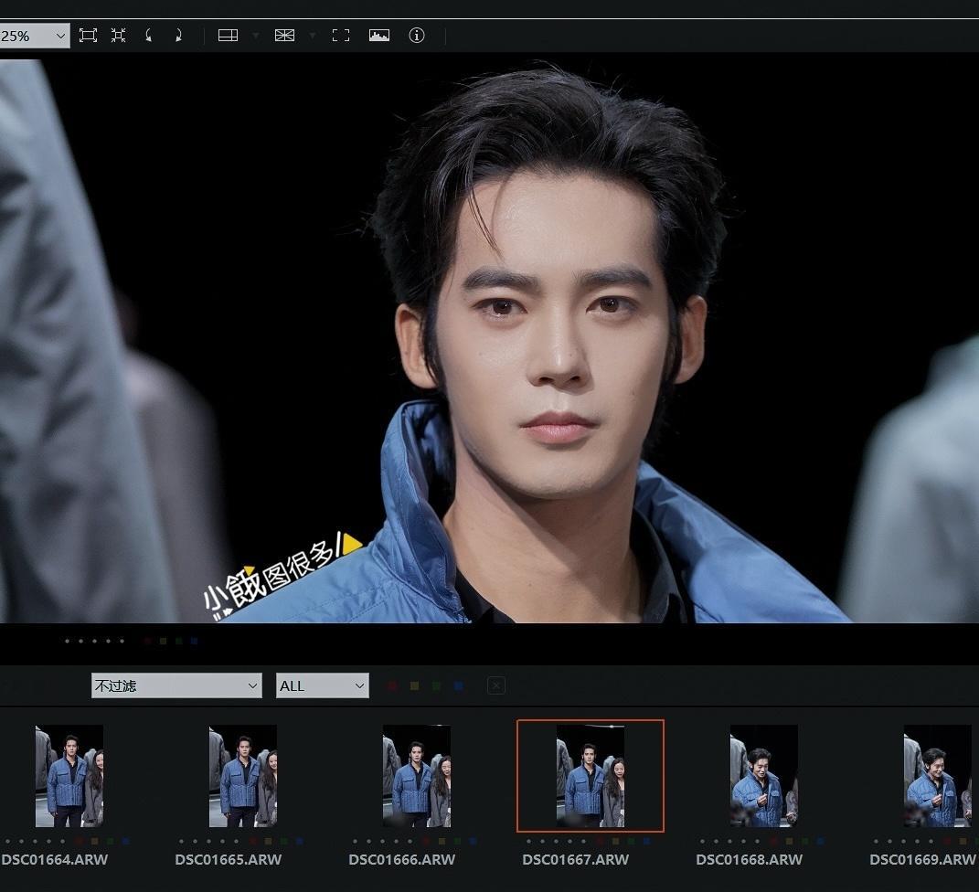Open the 25% zoom level dropdown
Viewport: 979px width, 892px height.
(x=35, y=36)
